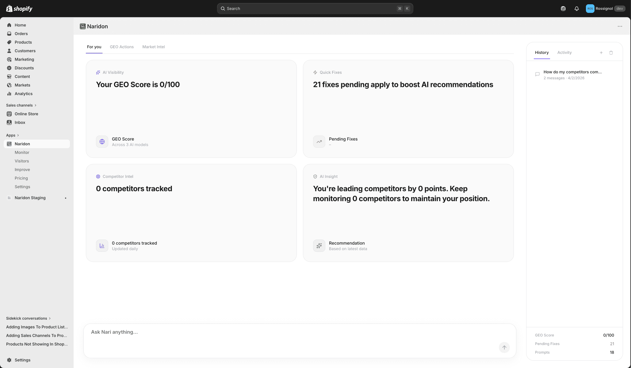
Task: Expand the Sales channels section
Action: [x=21, y=105]
